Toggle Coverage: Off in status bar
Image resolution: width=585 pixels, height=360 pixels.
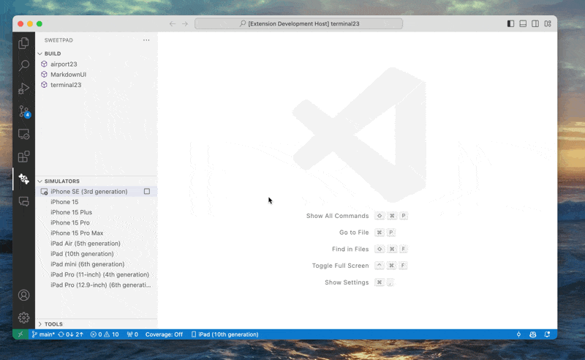click(x=164, y=334)
